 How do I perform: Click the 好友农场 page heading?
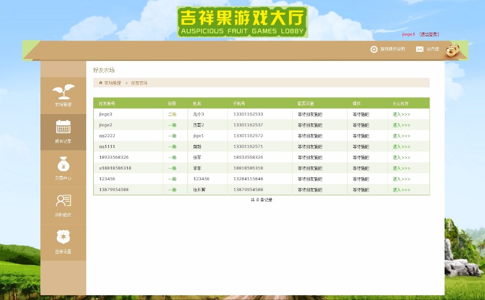tap(104, 70)
